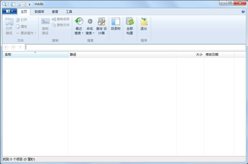Click the 复制名称 button

61,19
